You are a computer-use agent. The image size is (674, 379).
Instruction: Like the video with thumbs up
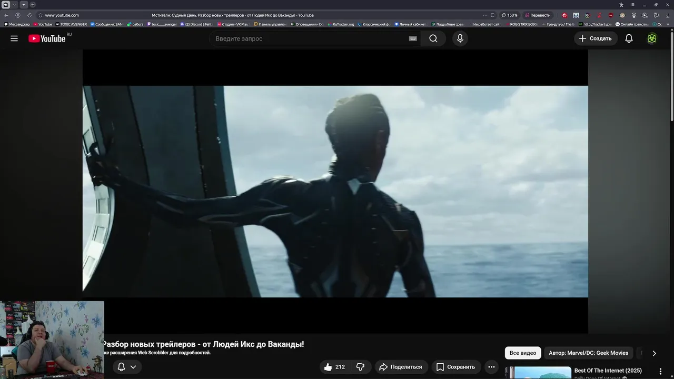click(x=334, y=367)
